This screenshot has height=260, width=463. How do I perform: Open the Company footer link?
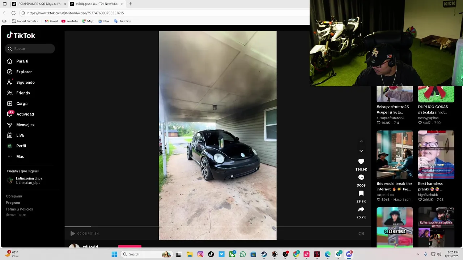[x=14, y=196]
